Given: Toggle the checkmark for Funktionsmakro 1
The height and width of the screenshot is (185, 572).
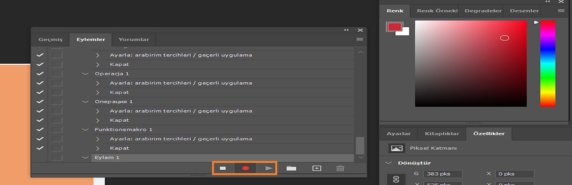Looking at the screenshot, I should pyautogui.click(x=40, y=129).
